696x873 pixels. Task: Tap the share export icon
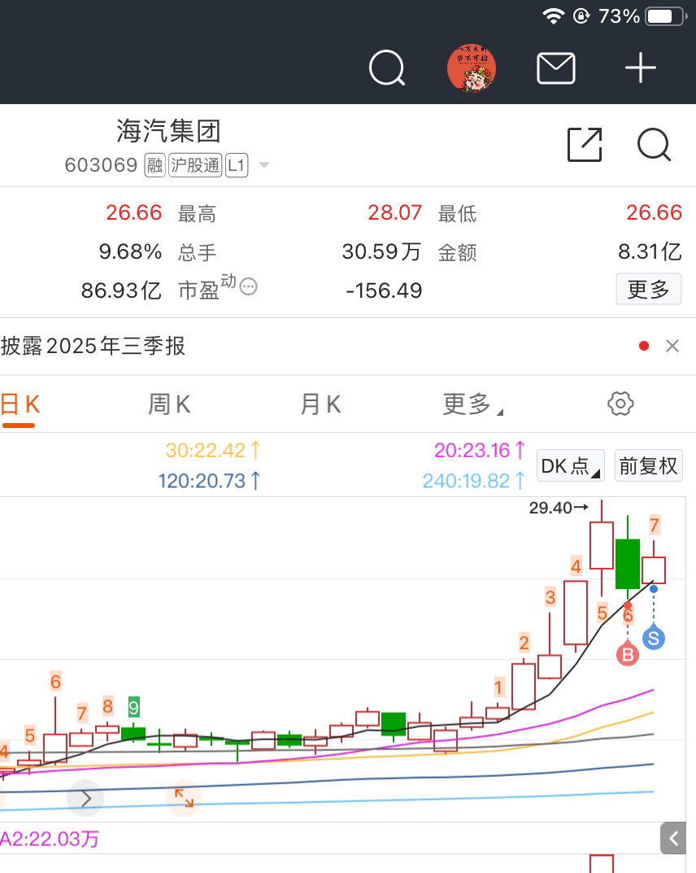tap(585, 145)
